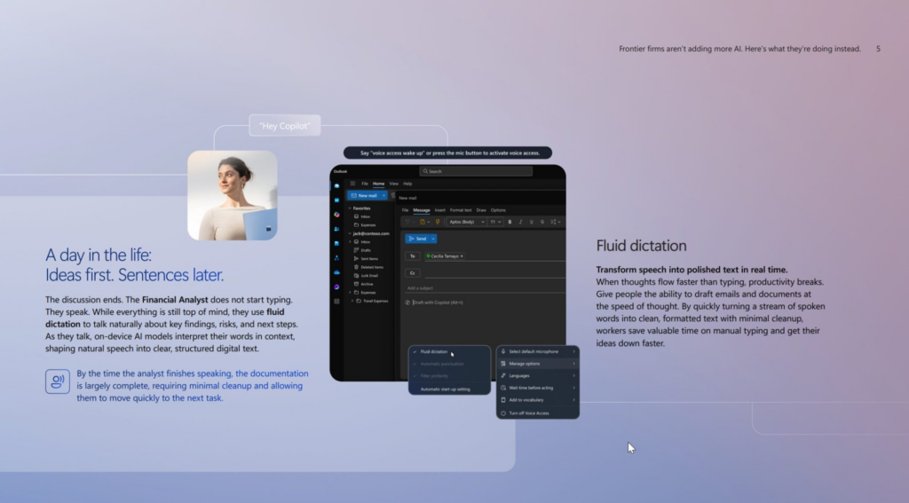Open Add to vocabulary menu entry
909x503 pixels.
pos(538,400)
